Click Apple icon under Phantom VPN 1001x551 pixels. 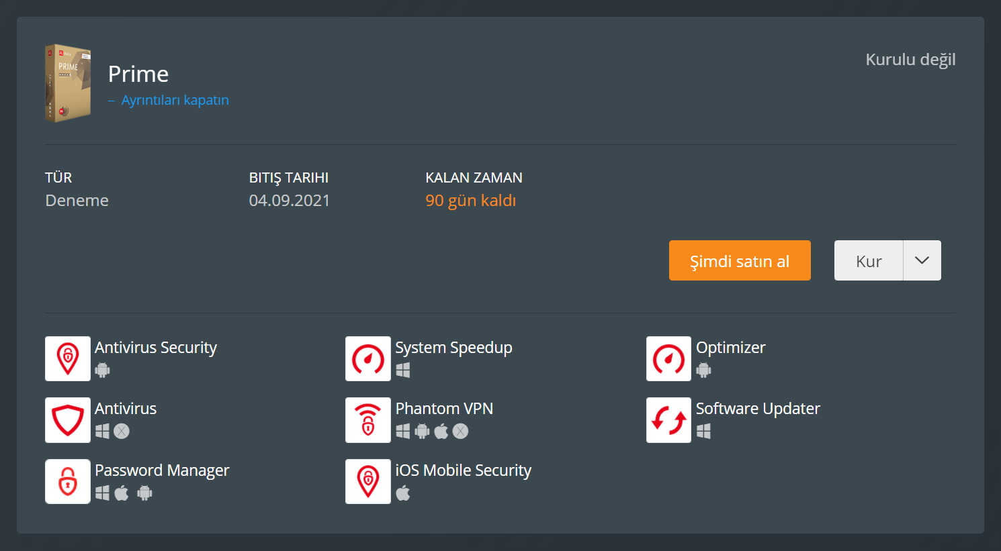click(x=441, y=431)
